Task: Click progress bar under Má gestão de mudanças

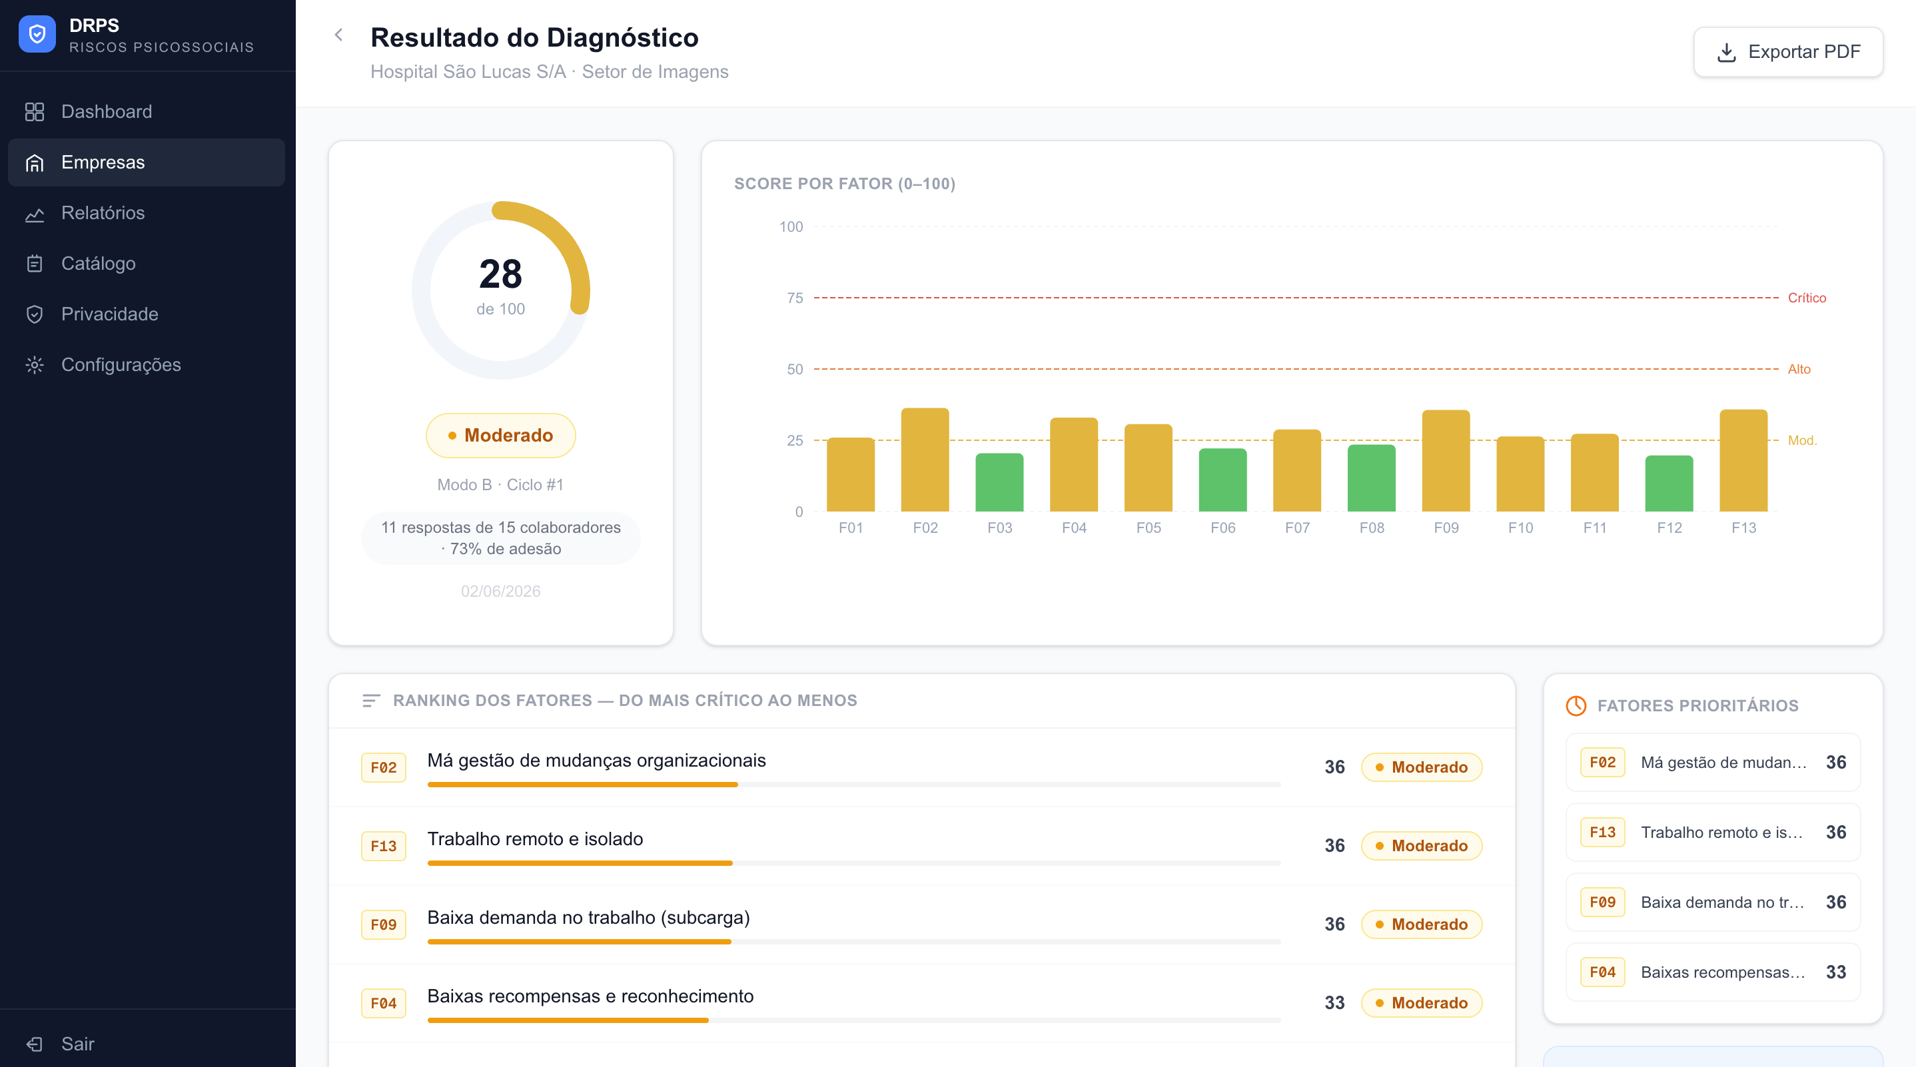Action: pos(854,785)
